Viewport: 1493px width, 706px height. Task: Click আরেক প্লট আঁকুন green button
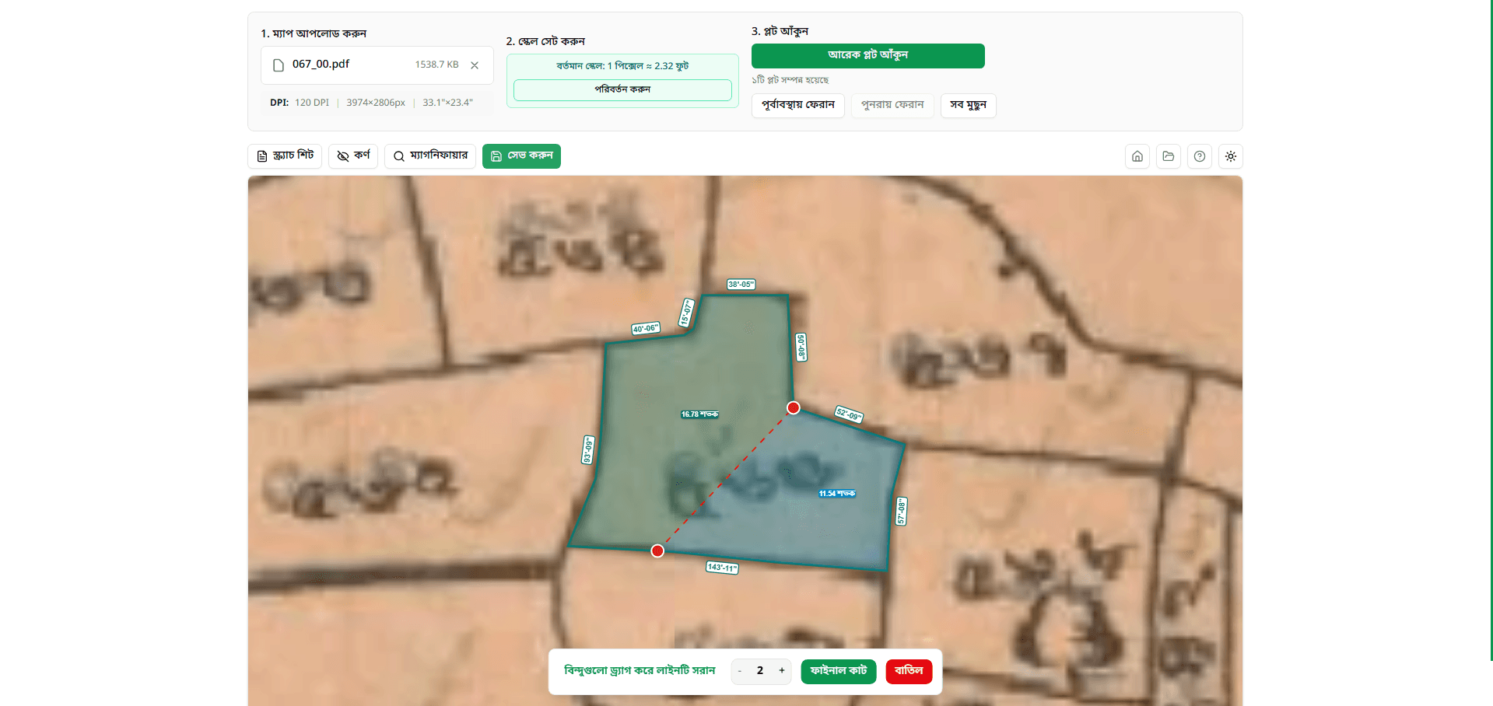[x=867, y=56]
